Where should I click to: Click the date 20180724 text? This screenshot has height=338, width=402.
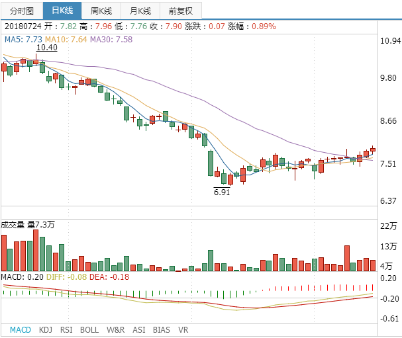point(23,26)
